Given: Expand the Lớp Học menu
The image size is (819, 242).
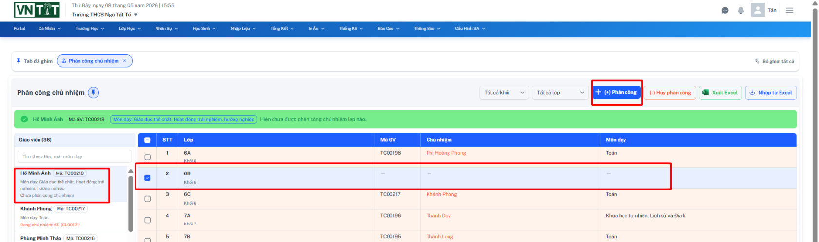Looking at the screenshot, I should click(x=130, y=28).
